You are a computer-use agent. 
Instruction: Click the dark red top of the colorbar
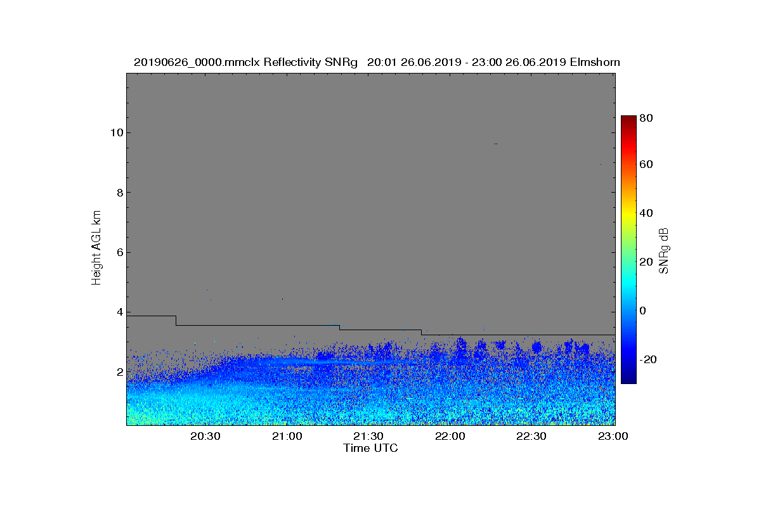click(628, 120)
